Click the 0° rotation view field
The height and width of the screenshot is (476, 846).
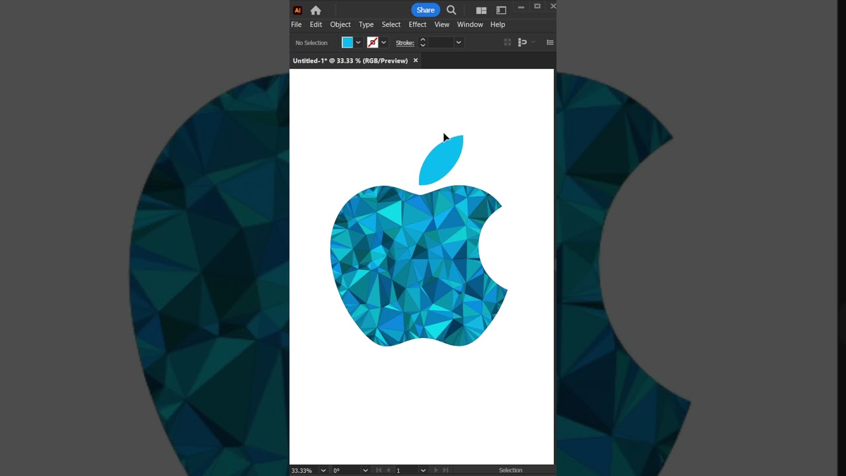(x=346, y=470)
